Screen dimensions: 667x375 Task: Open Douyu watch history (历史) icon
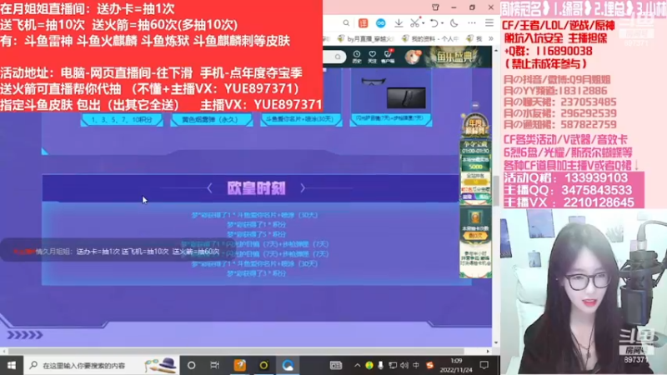point(357,57)
